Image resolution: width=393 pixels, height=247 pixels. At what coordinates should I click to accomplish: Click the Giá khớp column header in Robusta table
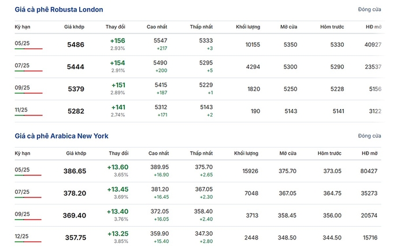[74, 27]
